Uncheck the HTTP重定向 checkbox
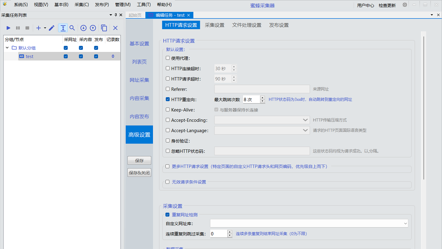442x249 pixels. coord(168,99)
